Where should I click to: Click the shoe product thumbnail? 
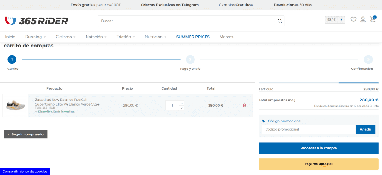[x=15, y=106]
